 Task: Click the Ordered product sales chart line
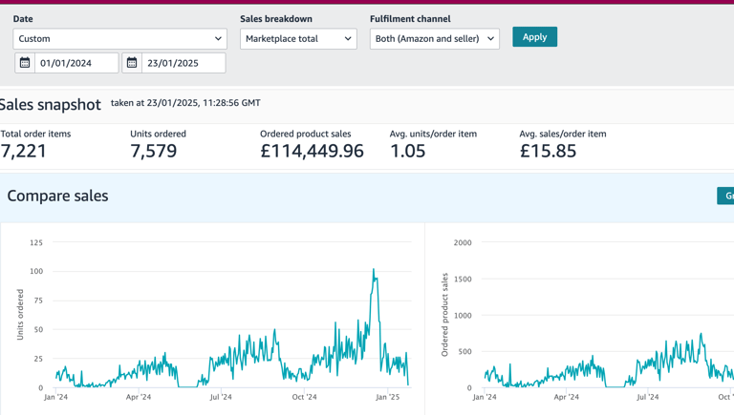(701, 336)
